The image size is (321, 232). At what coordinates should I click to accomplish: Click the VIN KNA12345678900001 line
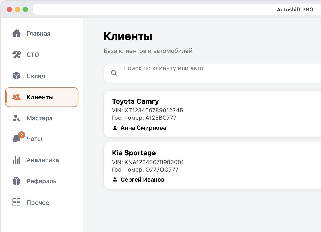coord(148,162)
